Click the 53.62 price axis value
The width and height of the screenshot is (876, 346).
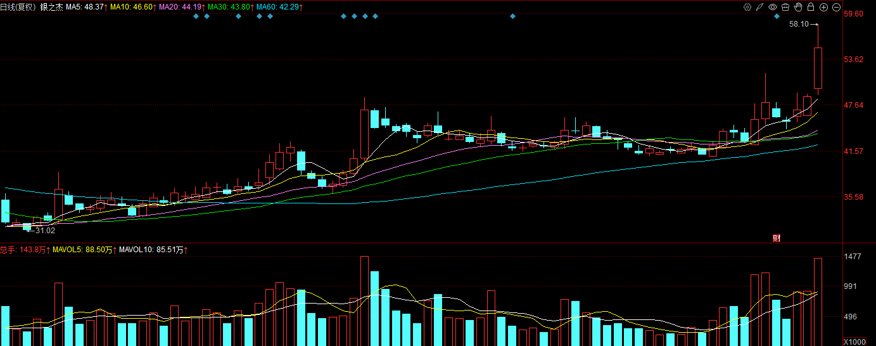pyautogui.click(x=854, y=60)
